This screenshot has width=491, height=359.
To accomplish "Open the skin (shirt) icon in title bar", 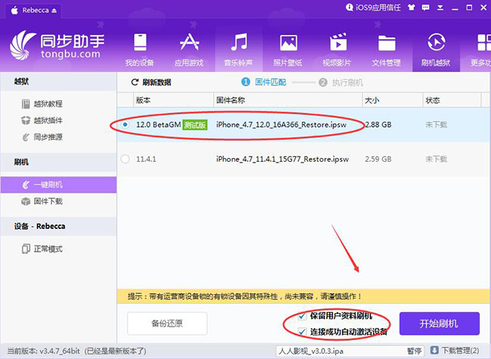I will click(412, 8).
